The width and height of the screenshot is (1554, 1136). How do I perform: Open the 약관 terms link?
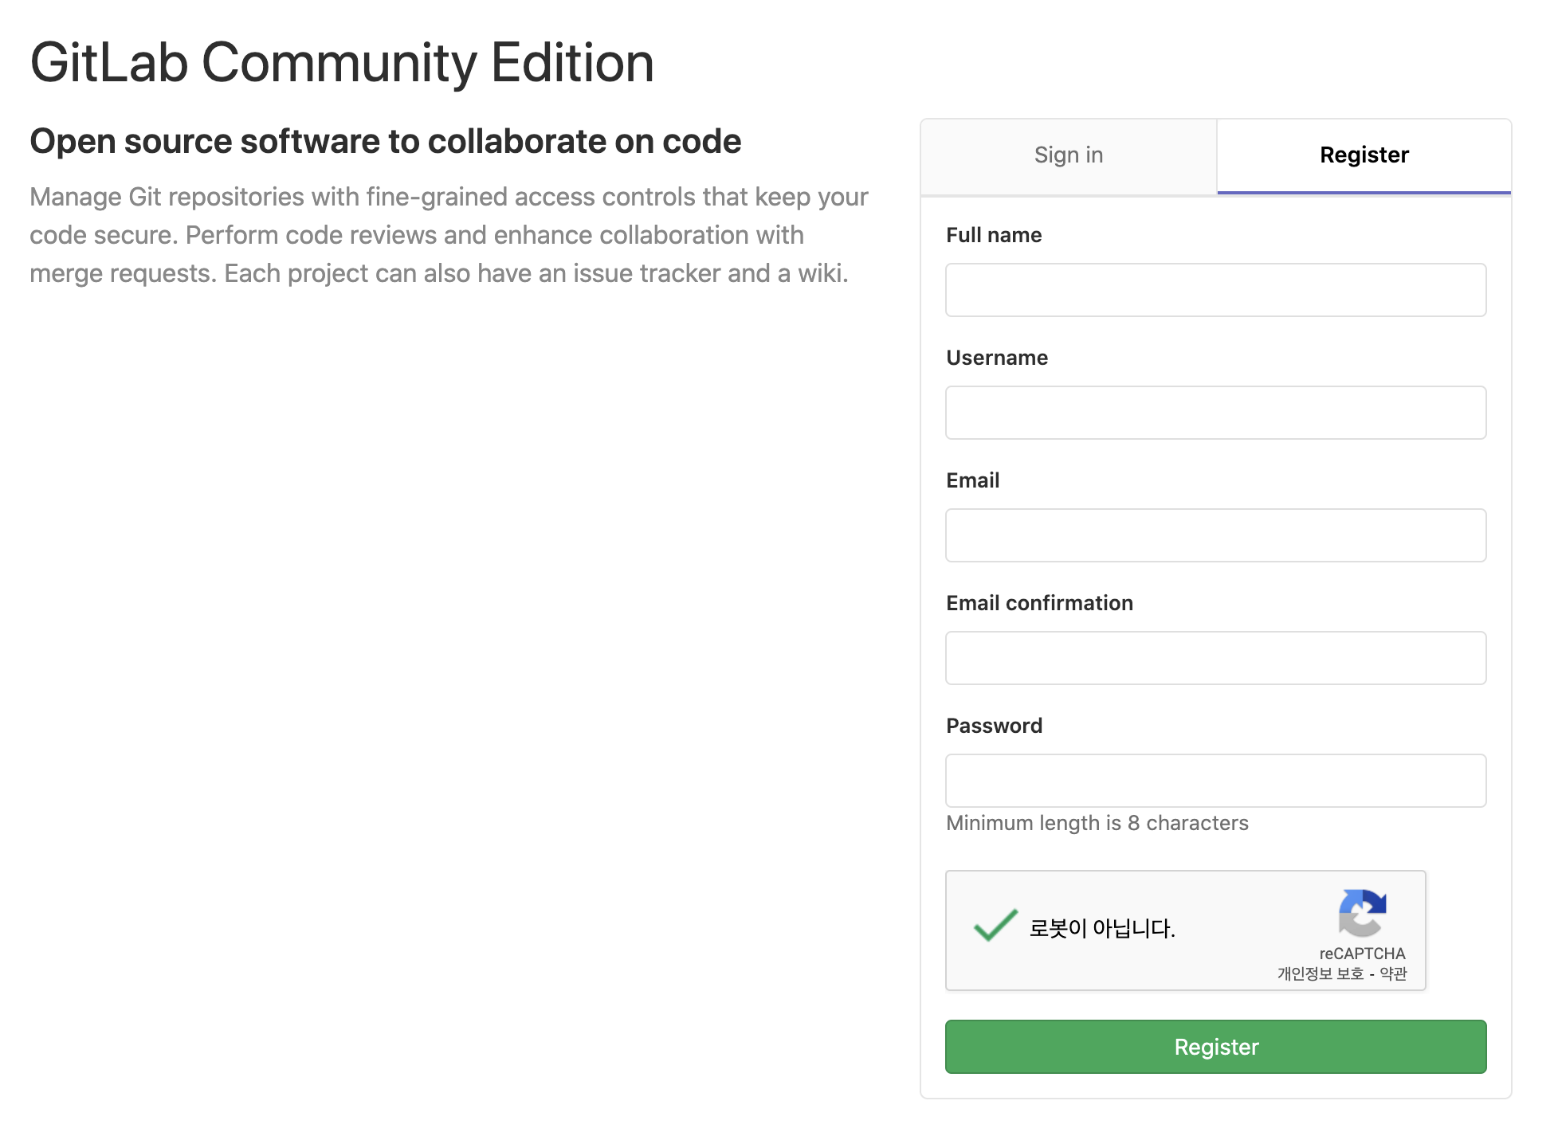(x=1393, y=973)
